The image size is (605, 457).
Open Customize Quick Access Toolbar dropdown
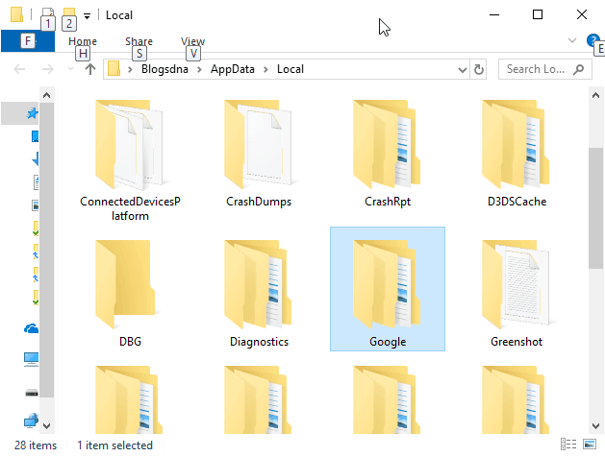tap(88, 15)
